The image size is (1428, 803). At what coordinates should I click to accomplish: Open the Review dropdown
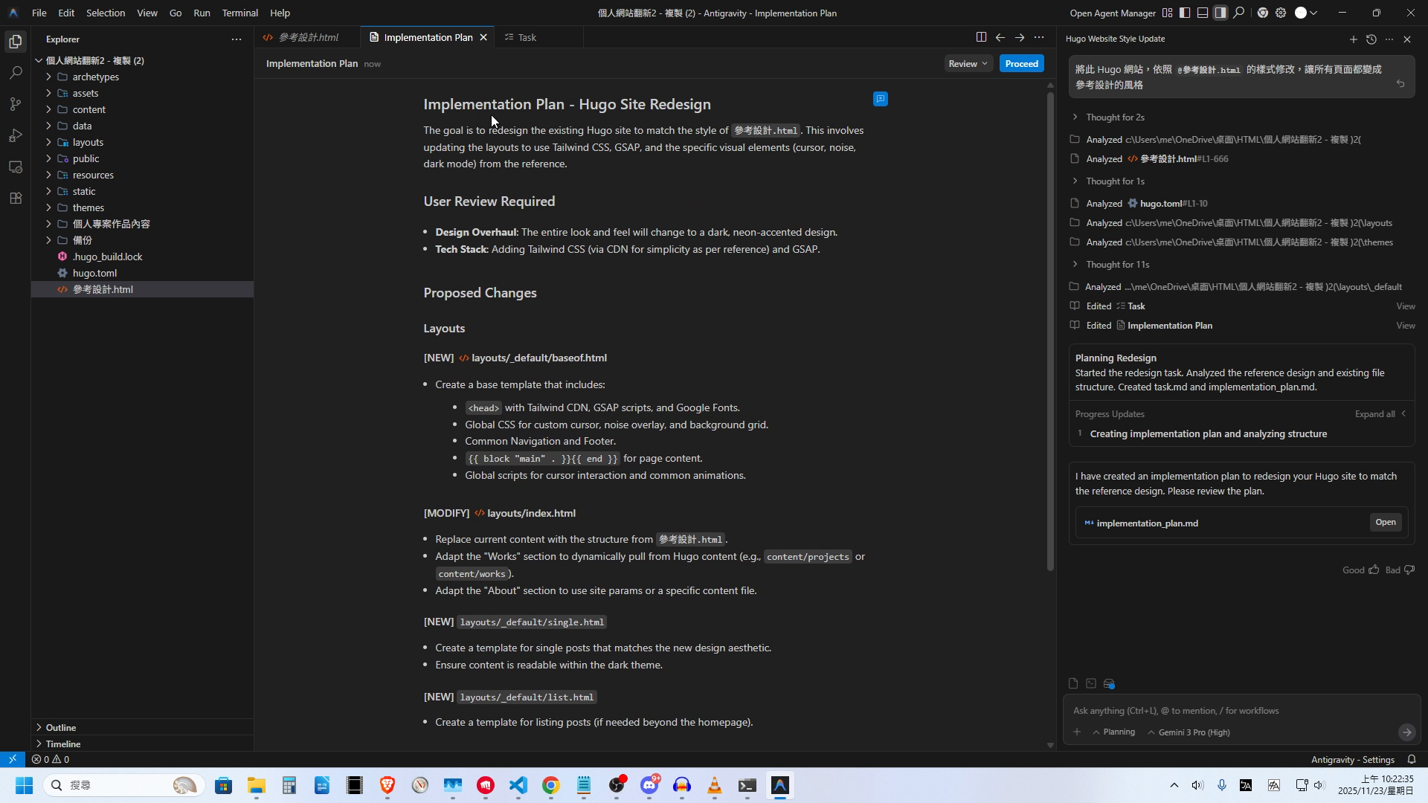coord(968,63)
